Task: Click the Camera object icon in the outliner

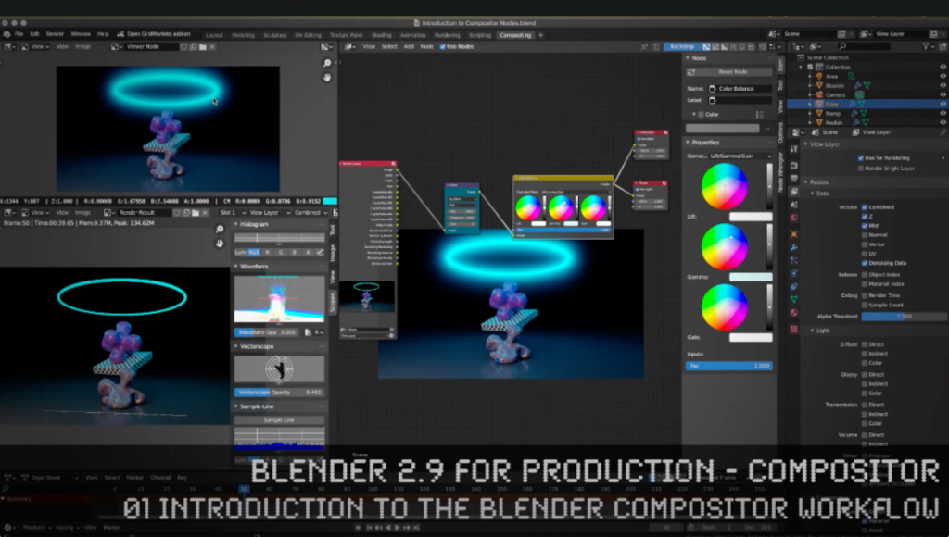Action: coord(819,94)
